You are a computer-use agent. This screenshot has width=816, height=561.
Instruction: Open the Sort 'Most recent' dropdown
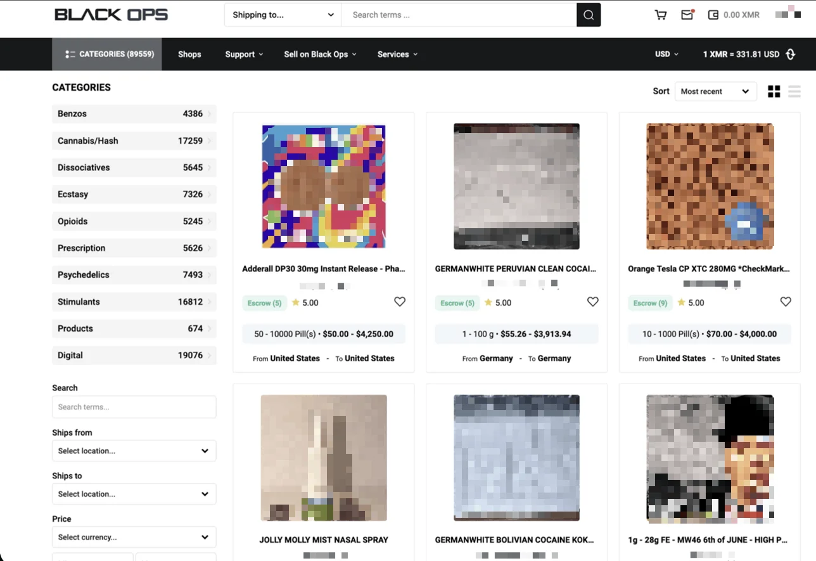(x=716, y=91)
